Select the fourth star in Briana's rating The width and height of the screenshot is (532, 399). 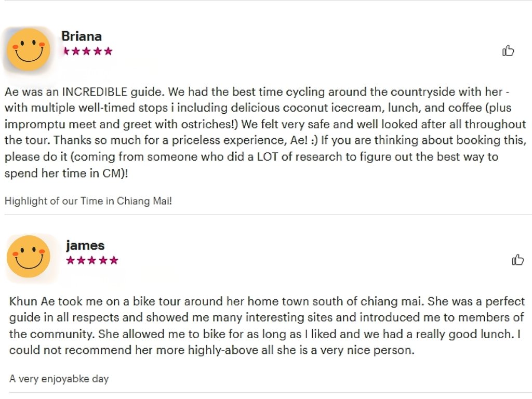point(98,51)
